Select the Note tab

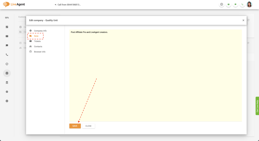[36, 36]
